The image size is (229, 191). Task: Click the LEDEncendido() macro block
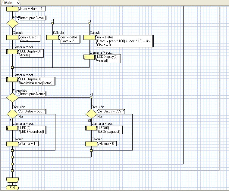(x=12, y=128)
